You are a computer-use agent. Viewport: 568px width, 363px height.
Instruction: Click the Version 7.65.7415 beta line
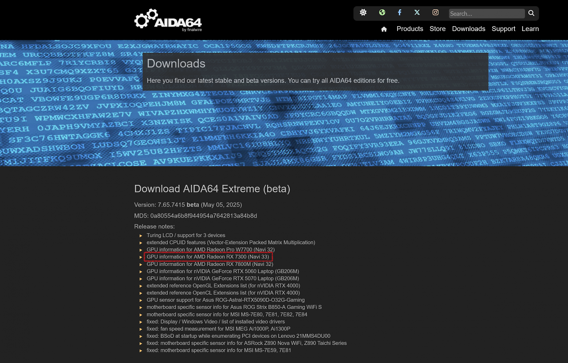pos(188,205)
